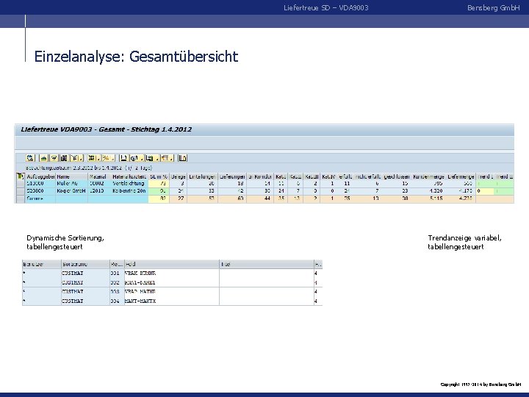Click the 004 sequence number cell

(117, 301)
